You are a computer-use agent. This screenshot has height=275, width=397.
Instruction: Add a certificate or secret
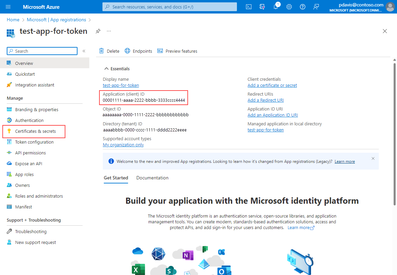[272, 85]
